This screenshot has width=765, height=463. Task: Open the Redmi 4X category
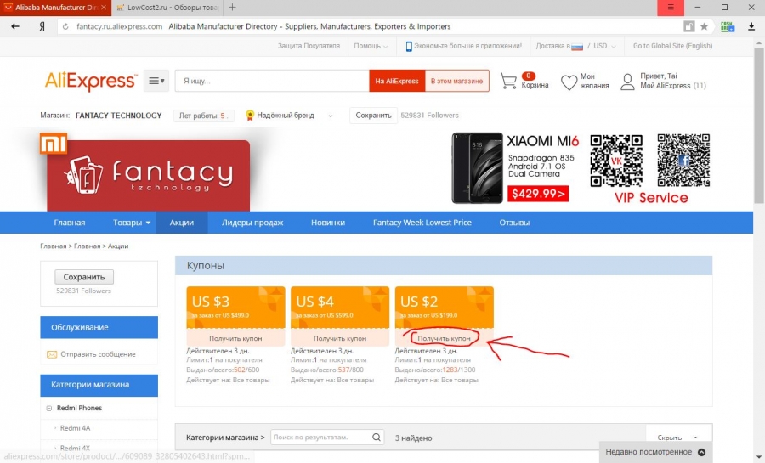click(x=75, y=448)
